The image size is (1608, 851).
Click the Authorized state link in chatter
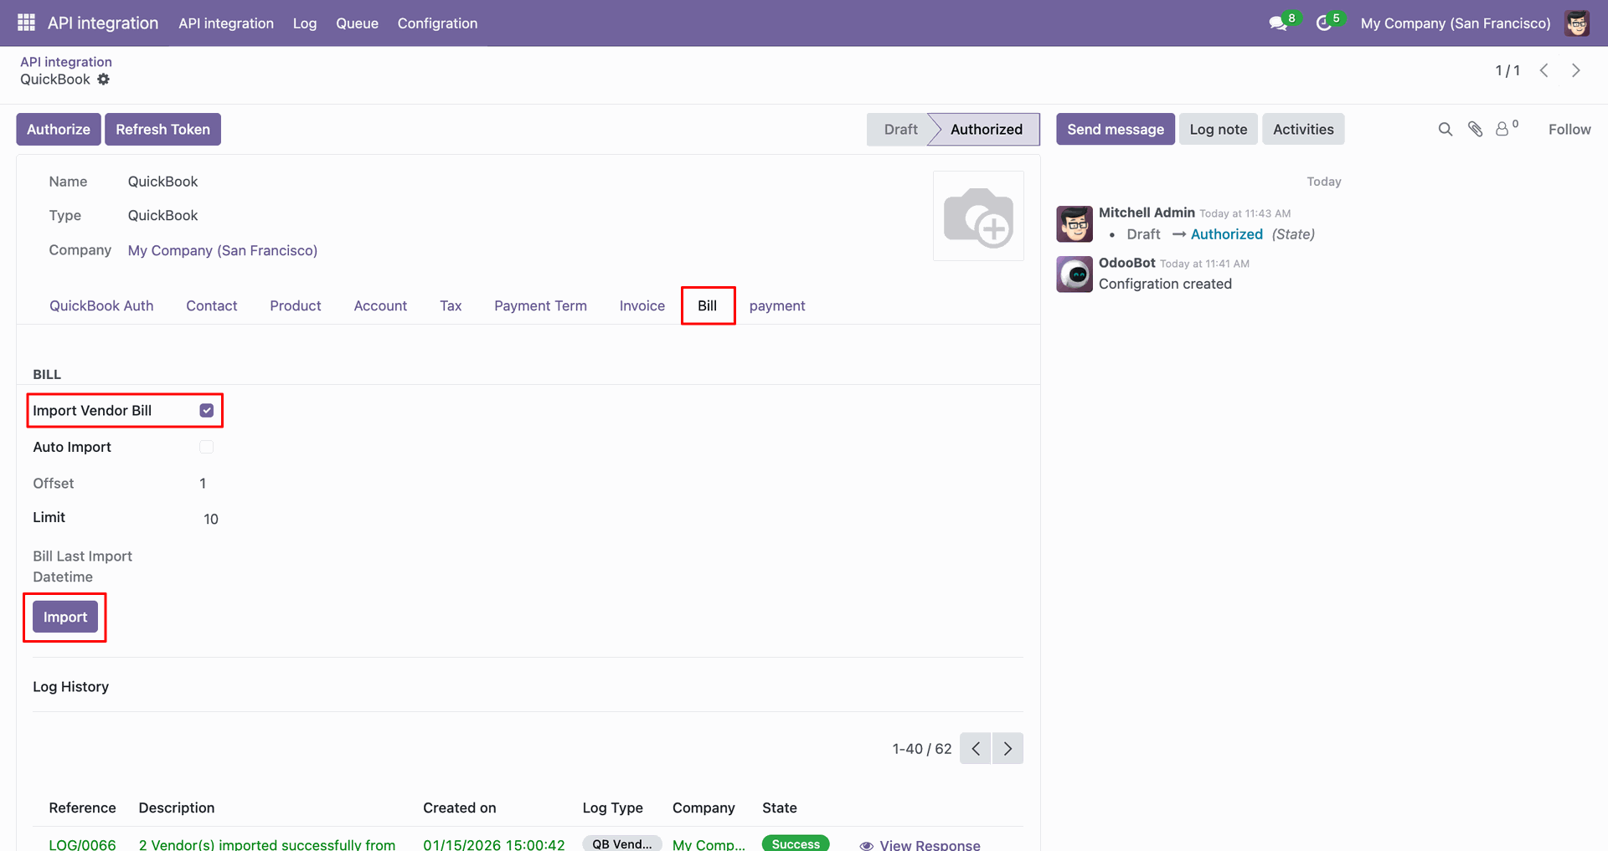pos(1227,234)
